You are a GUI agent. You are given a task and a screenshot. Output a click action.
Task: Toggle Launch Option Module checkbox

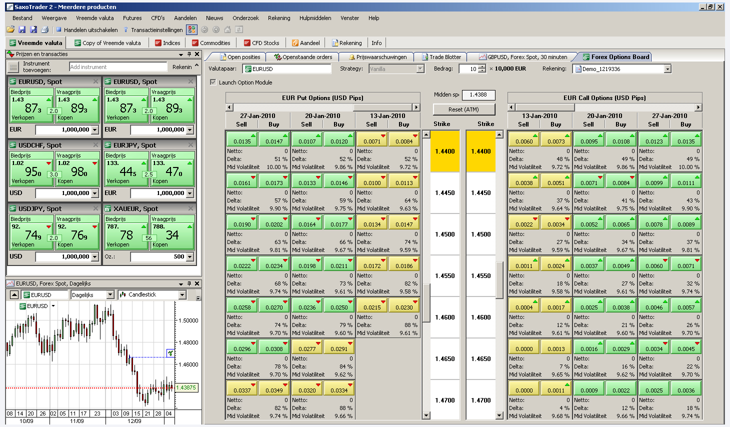pos(213,82)
